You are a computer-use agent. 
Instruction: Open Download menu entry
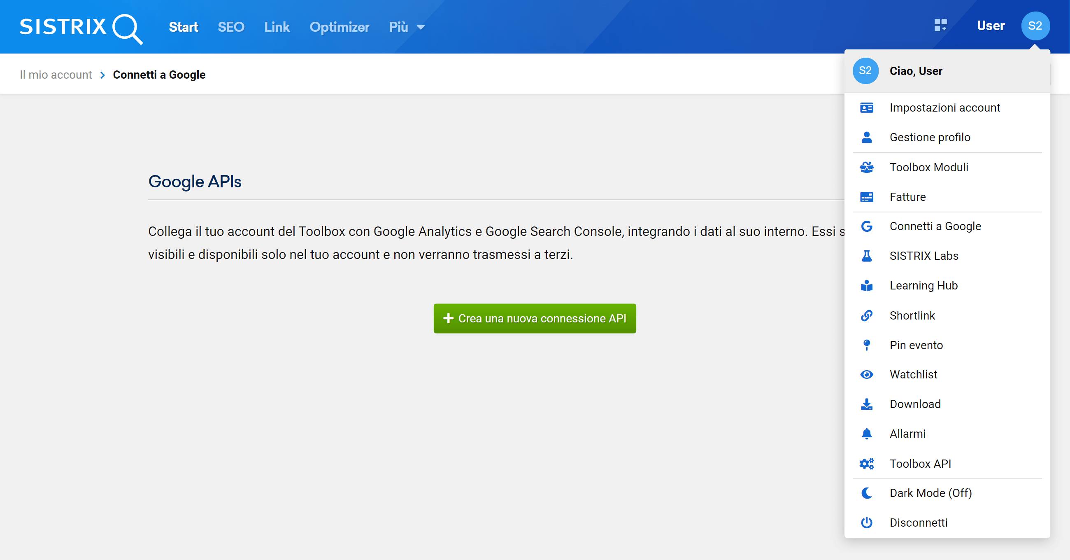(947, 404)
